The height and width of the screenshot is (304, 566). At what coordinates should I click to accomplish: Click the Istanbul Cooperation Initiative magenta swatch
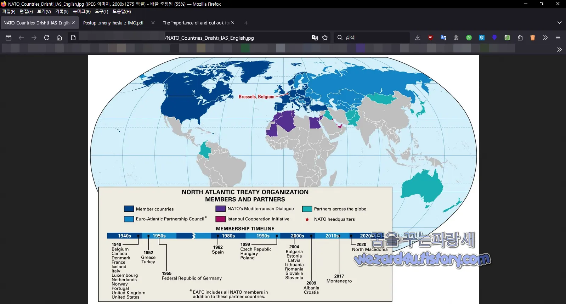(221, 219)
